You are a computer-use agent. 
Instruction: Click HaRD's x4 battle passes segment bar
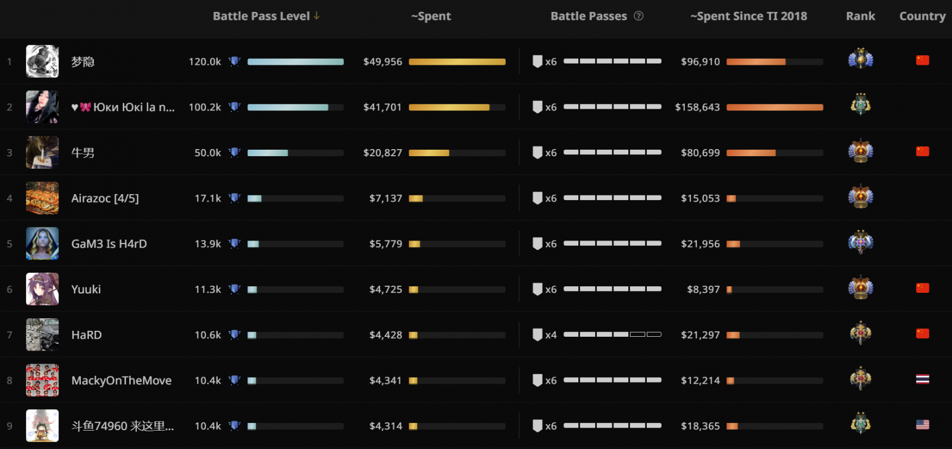pos(612,335)
